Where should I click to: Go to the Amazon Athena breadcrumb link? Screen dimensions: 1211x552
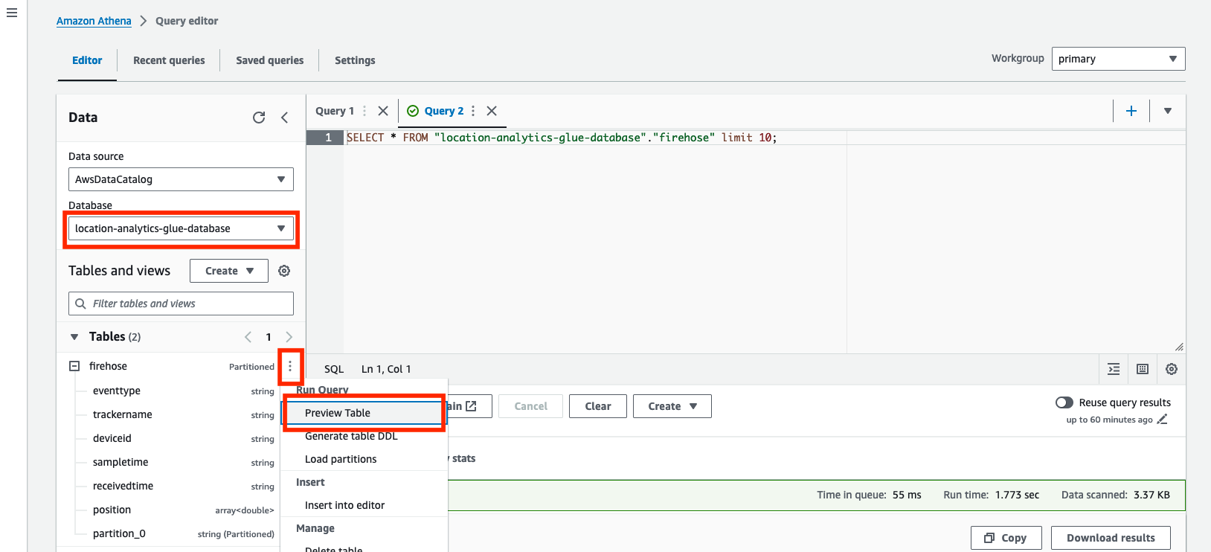[94, 21]
